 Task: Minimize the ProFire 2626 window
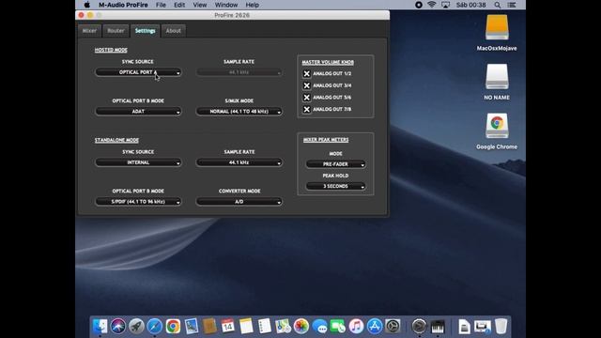coord(90,15)
